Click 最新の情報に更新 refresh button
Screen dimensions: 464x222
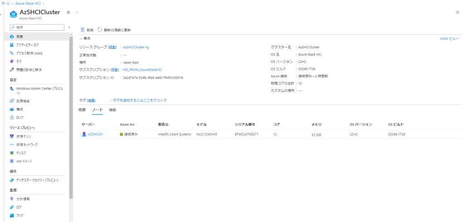(x=114, y=30)
